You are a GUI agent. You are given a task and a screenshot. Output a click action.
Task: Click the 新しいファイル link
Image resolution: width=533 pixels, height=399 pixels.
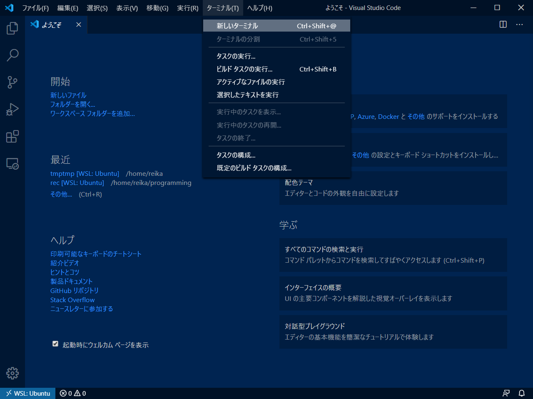(68, 95)
